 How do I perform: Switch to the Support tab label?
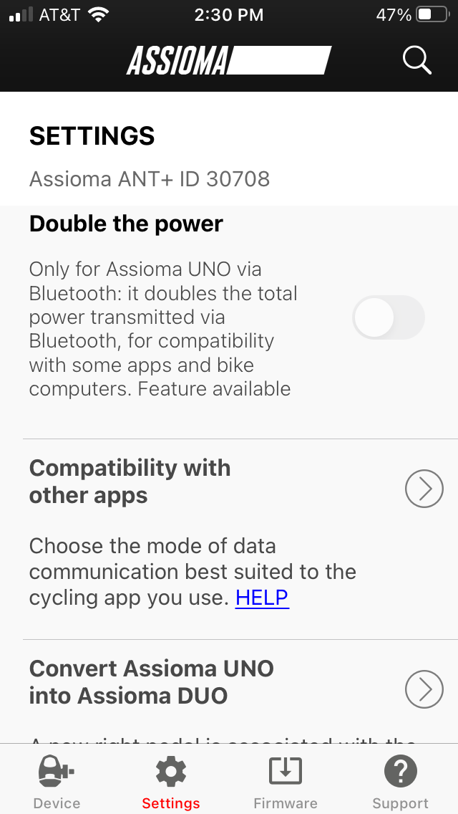401,803
